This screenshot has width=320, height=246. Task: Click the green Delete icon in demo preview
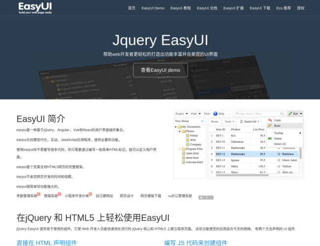[270, 139]
